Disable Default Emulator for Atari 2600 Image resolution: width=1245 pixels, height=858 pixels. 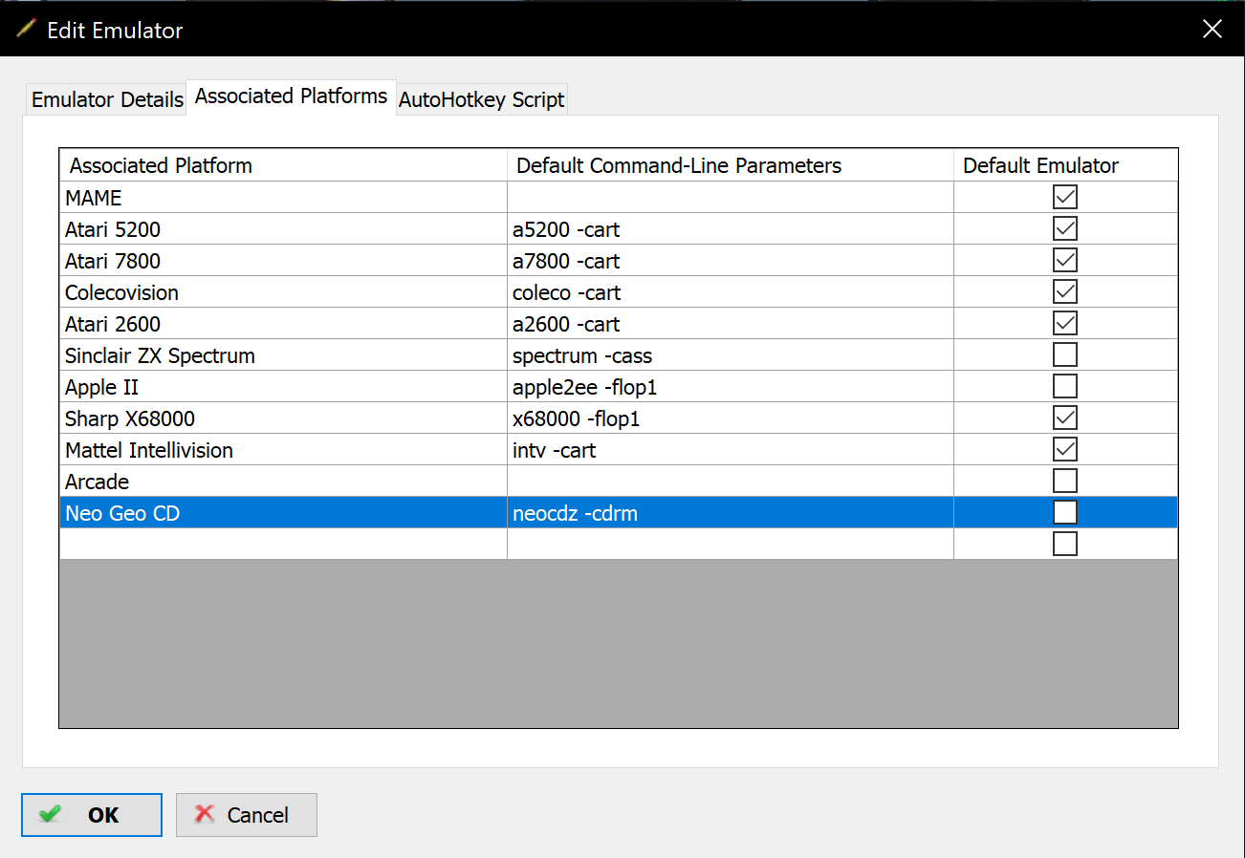click(1064, 323)
